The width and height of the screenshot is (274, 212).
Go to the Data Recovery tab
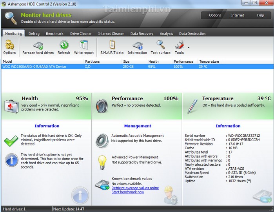(142, 34)
